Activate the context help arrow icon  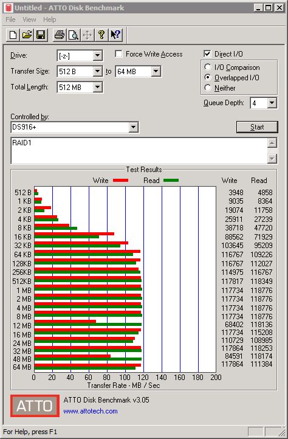(115, 35)
